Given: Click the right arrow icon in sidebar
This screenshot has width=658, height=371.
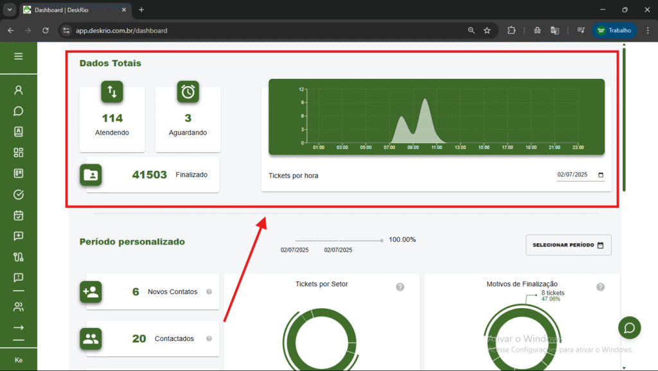Looking at the screenshot, I should 19,327.
